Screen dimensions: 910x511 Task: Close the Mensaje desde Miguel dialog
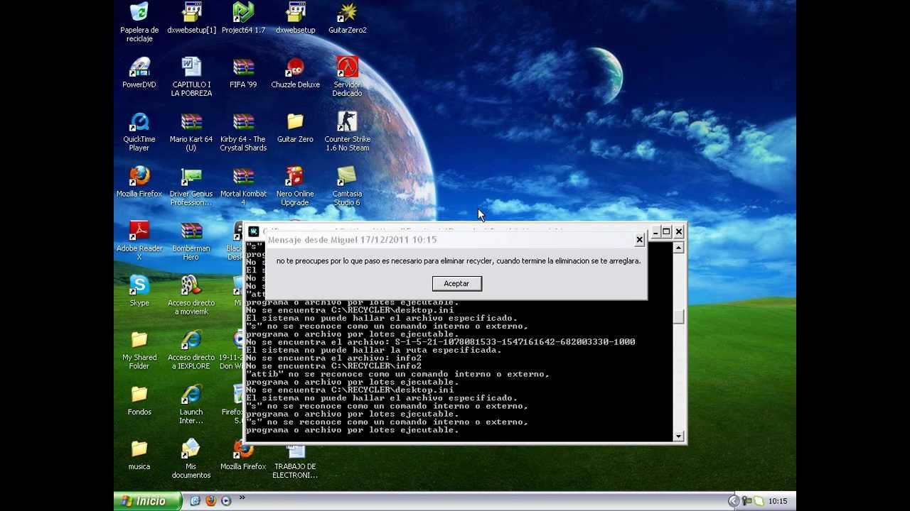[639, 240]
